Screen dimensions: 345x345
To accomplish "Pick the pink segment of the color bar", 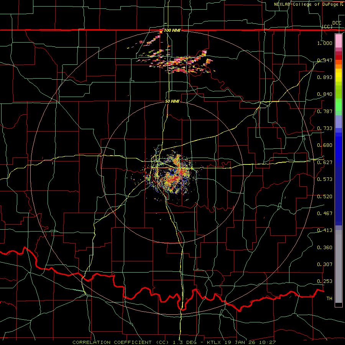I will 338,41.
